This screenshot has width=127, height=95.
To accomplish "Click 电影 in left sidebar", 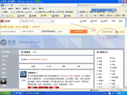I will pos(4,65).
